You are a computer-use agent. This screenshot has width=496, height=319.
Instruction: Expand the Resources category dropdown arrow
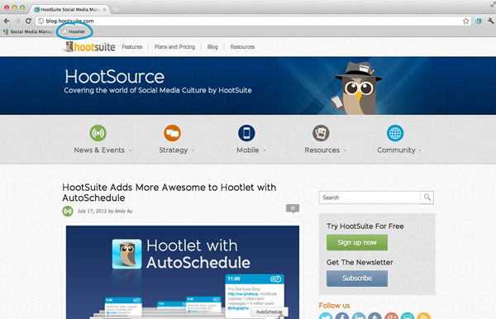345,150
